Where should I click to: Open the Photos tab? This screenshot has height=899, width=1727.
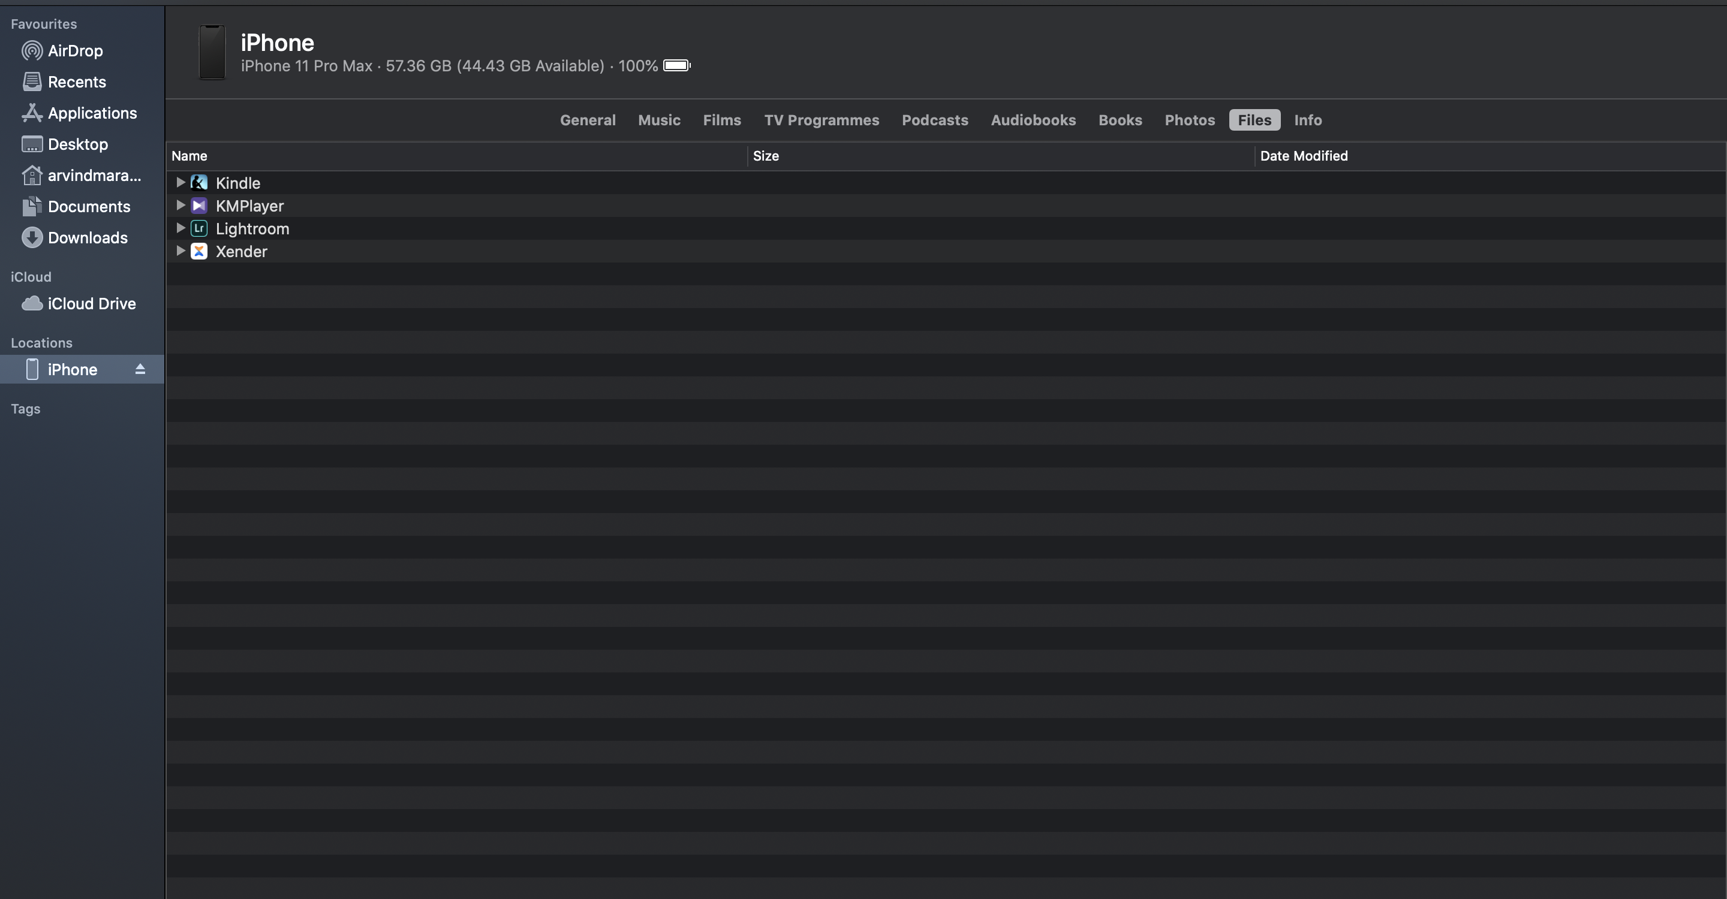(1189, 120)
